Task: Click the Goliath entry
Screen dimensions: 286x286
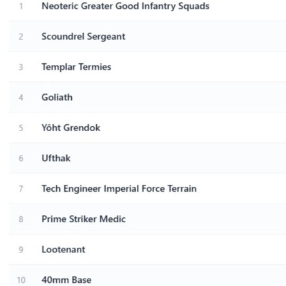Action: pos(147,97)
